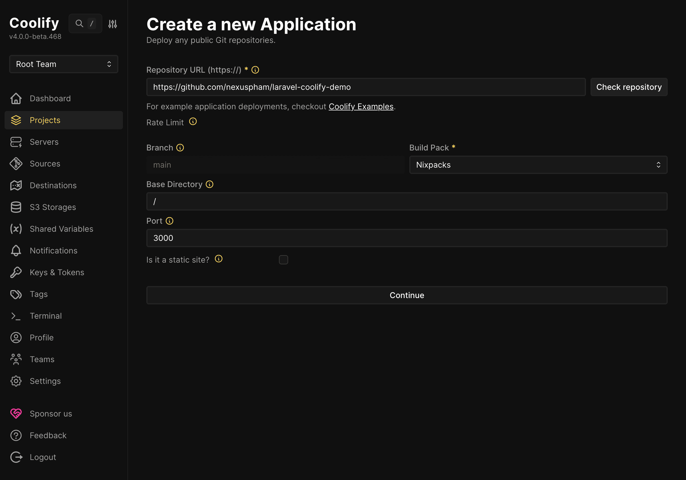The image size is (686, 480).
Task: Check Notifications settings
Action: 53,251
